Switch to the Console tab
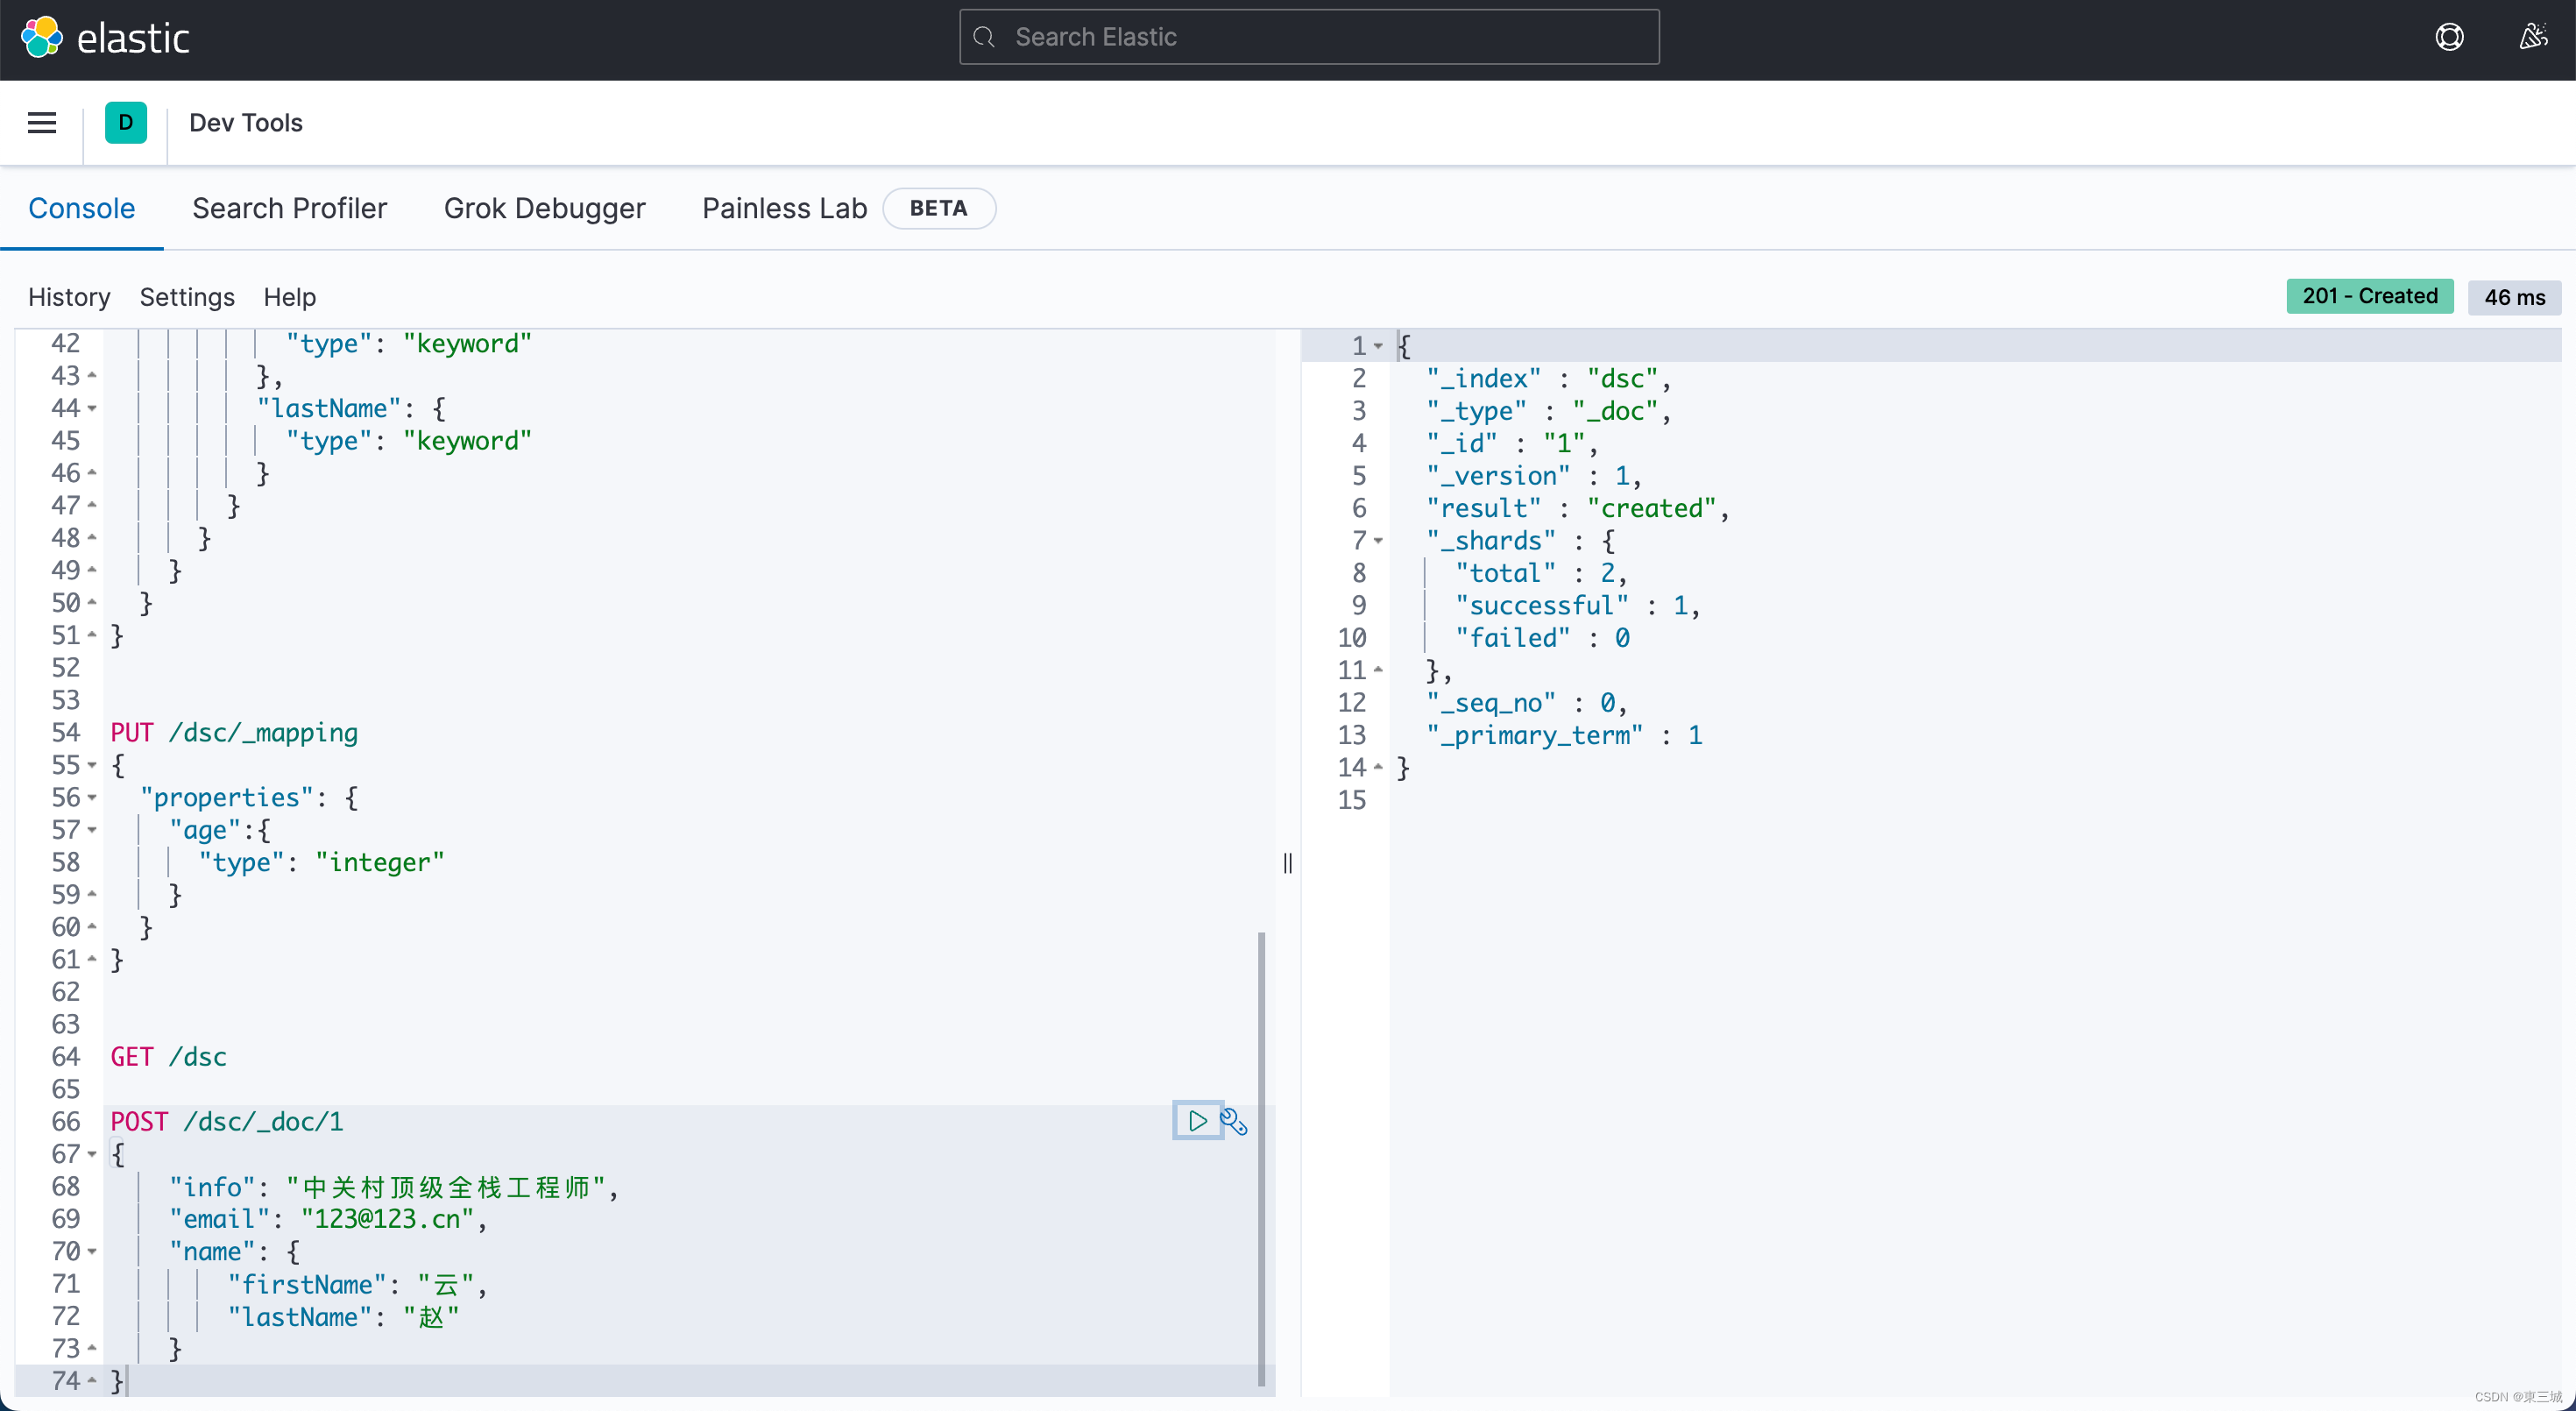The height and width of the screenshot is (1411, 2576). click(82, 208)
